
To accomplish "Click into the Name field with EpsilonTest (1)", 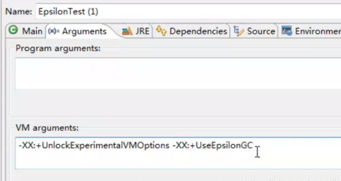I will 180,10.
